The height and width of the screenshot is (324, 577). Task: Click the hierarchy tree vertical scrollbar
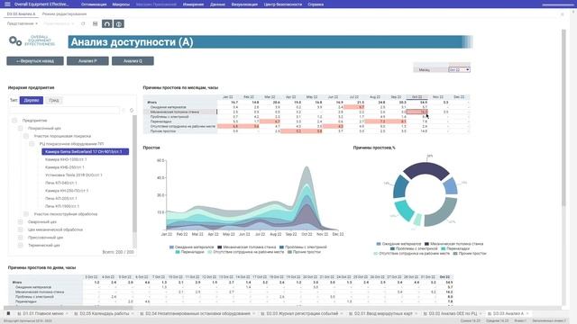coord(134,174)
